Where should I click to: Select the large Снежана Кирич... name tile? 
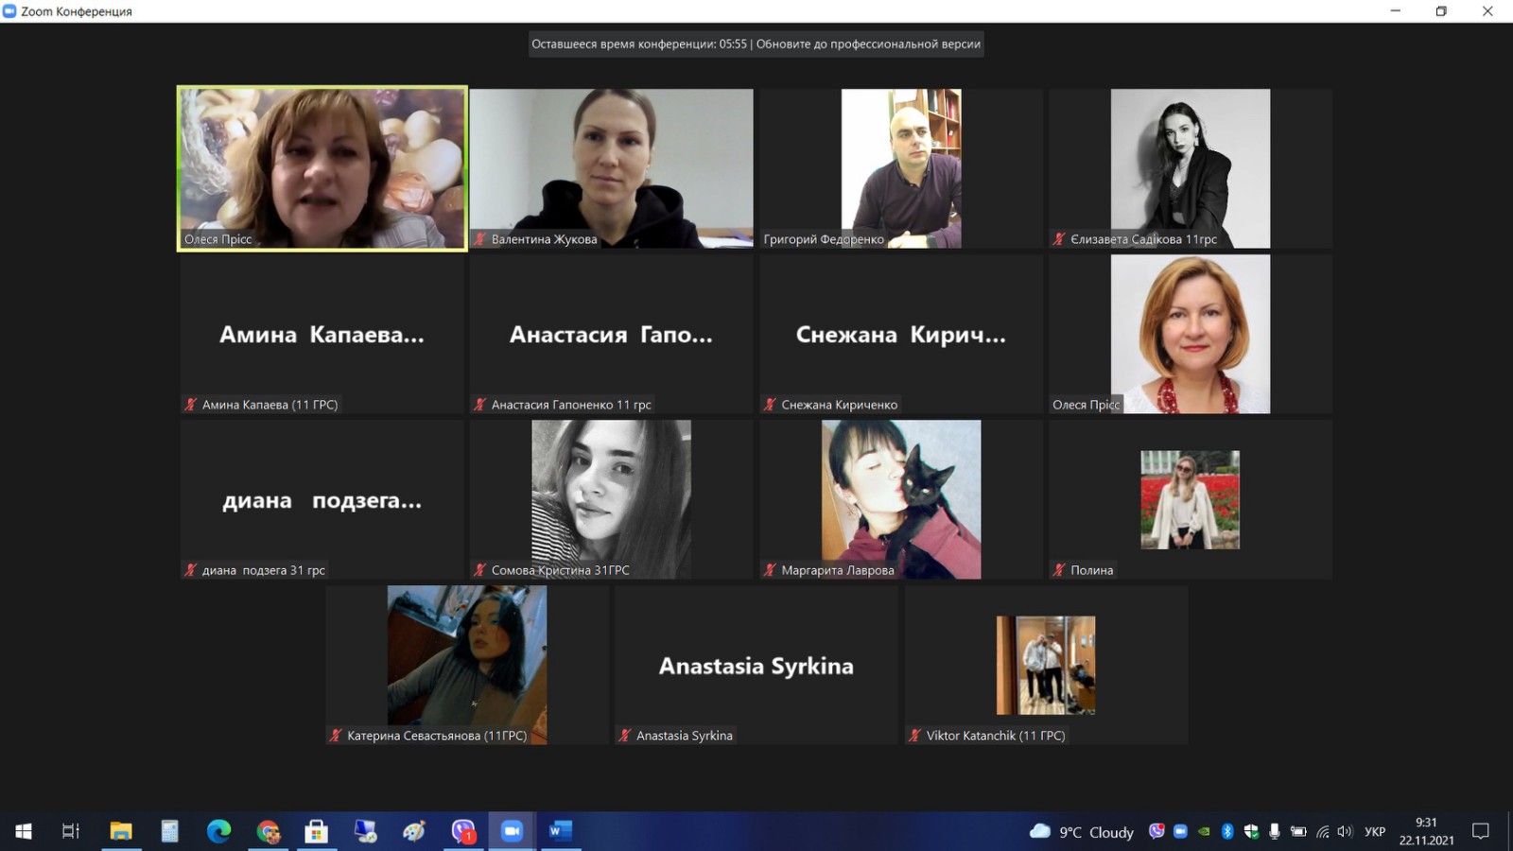[x=901, y=334]
